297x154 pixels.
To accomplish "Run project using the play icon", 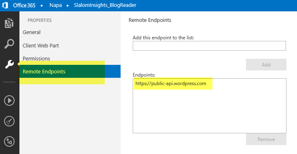I will (x=9, y=101).
